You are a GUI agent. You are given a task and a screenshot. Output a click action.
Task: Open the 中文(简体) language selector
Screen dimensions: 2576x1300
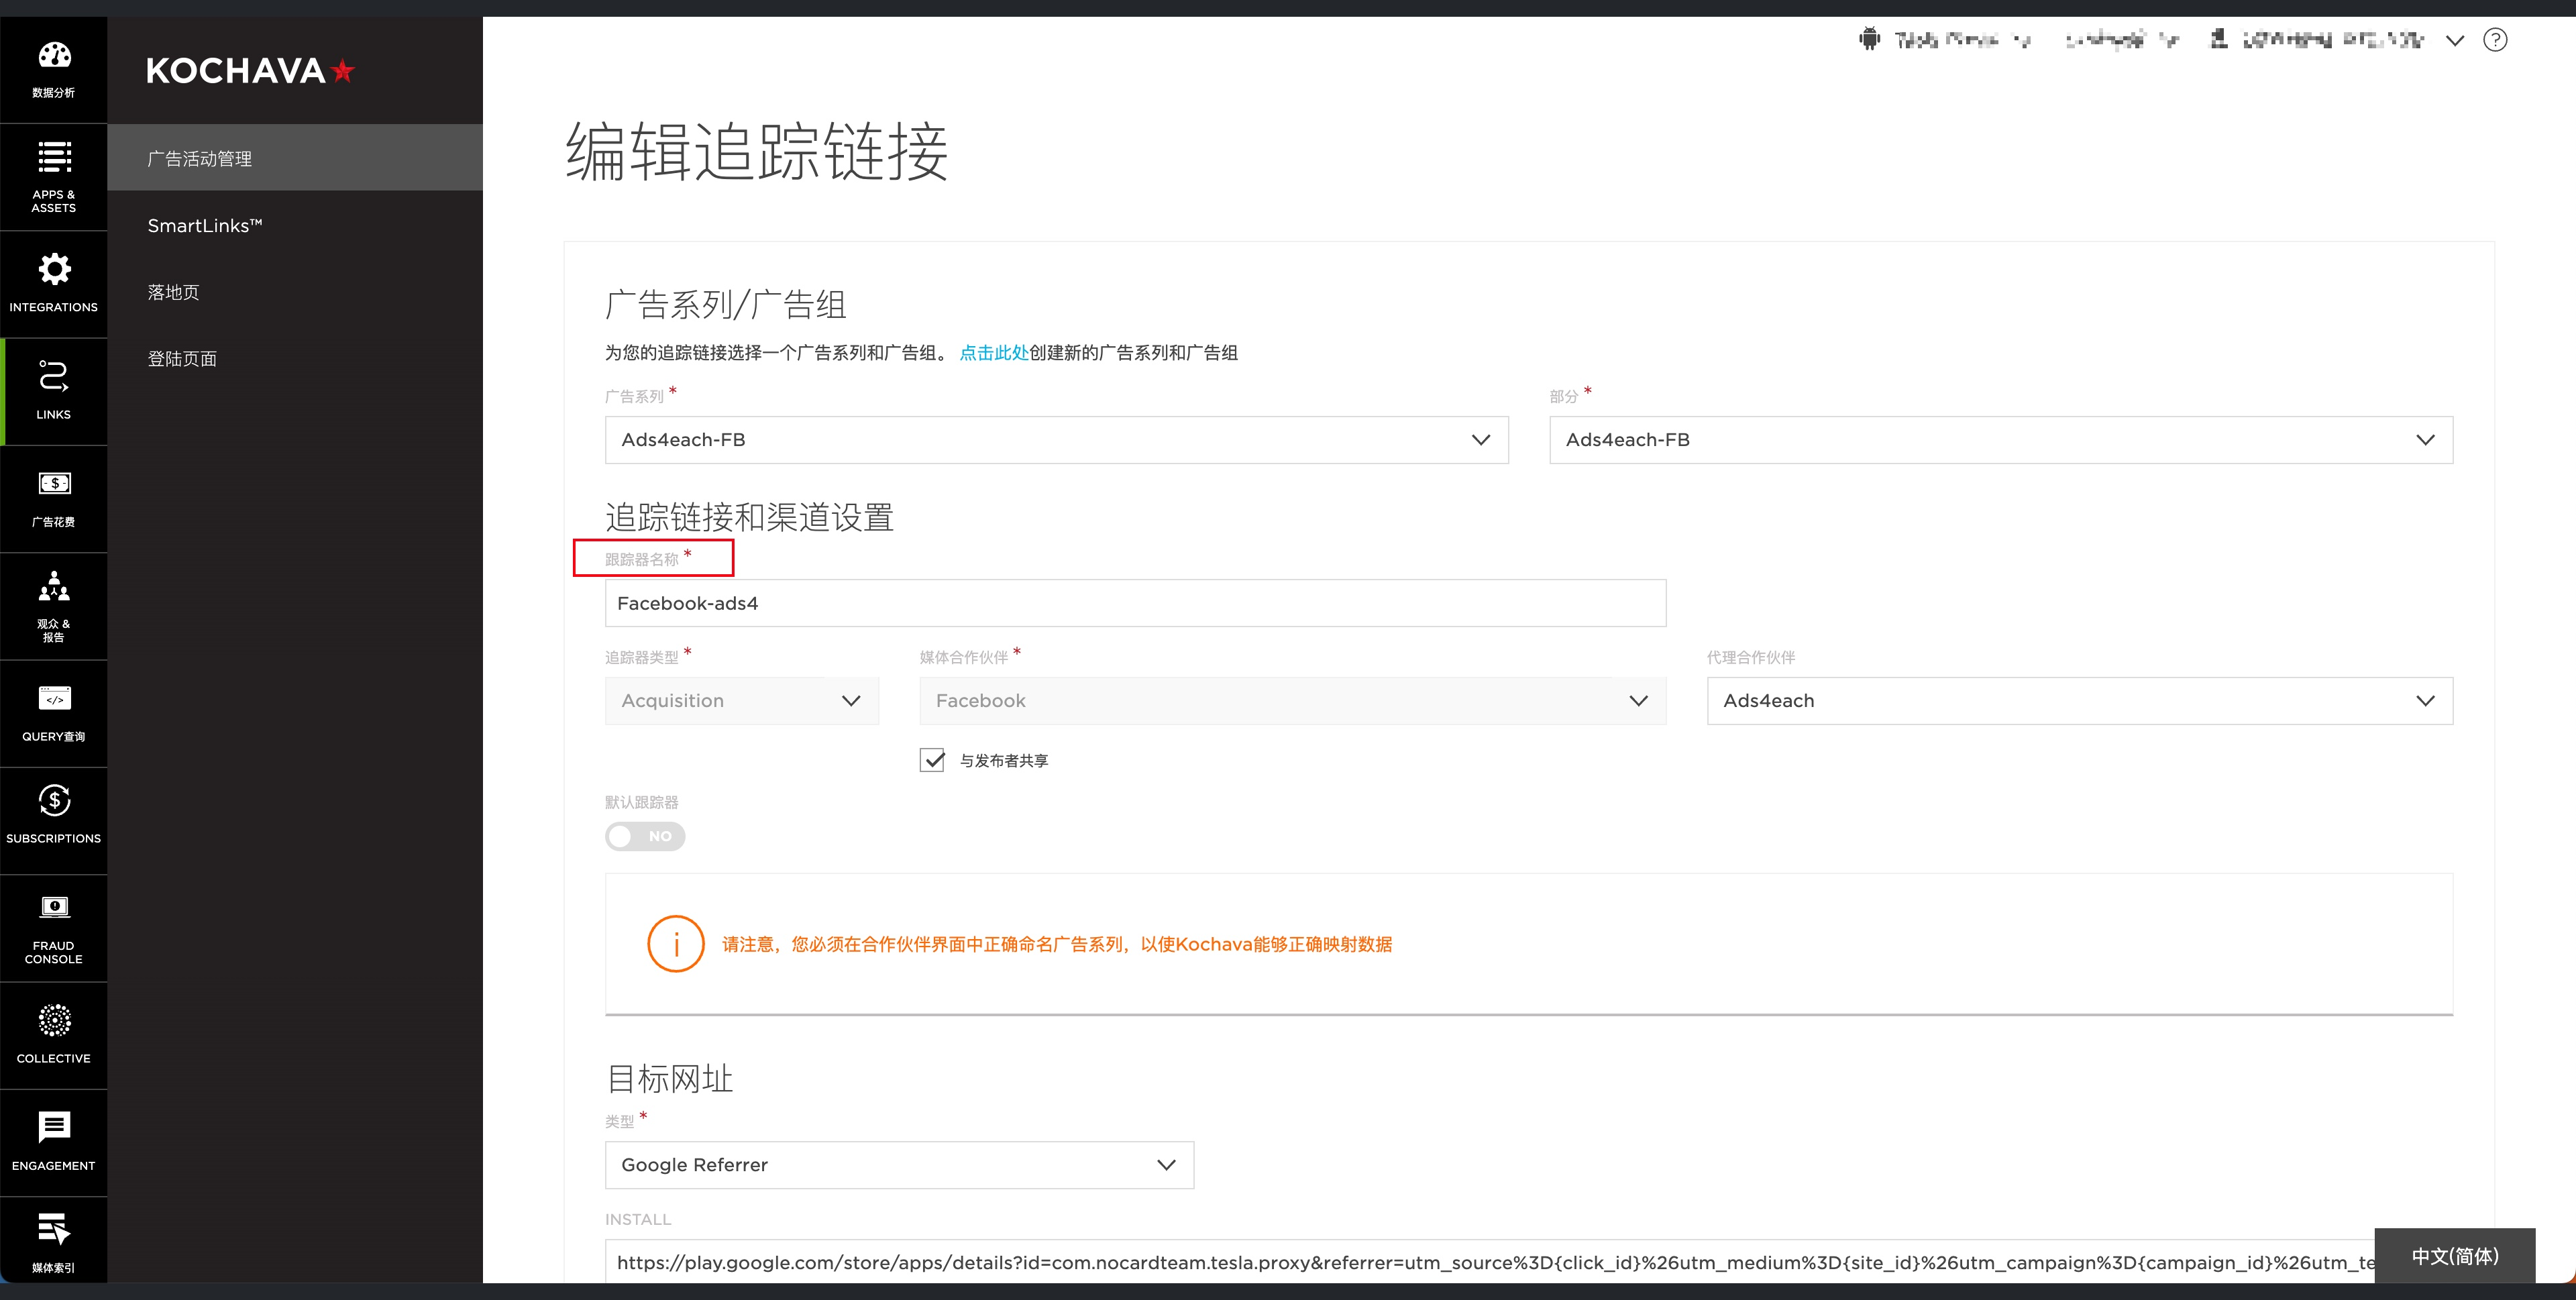coord(2455,1256)
